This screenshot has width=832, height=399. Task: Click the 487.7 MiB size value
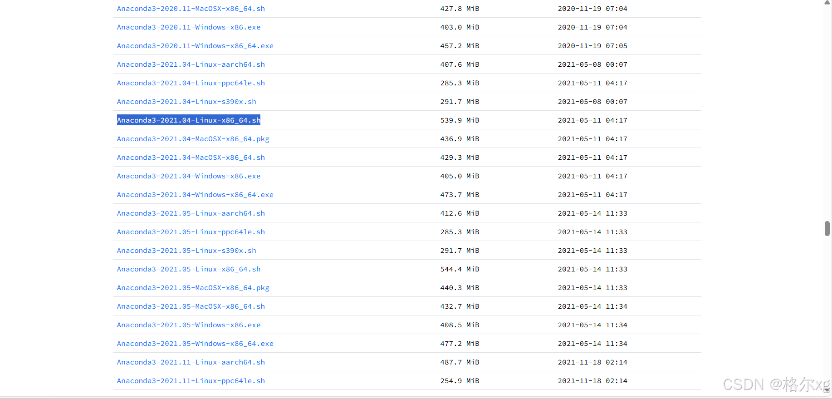[460, 362]
